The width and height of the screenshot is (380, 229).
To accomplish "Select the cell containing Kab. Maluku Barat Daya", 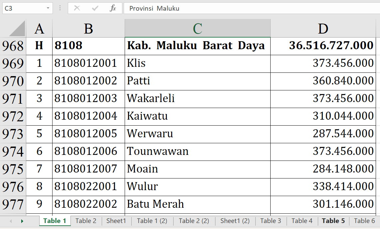I will coord(197,46).
